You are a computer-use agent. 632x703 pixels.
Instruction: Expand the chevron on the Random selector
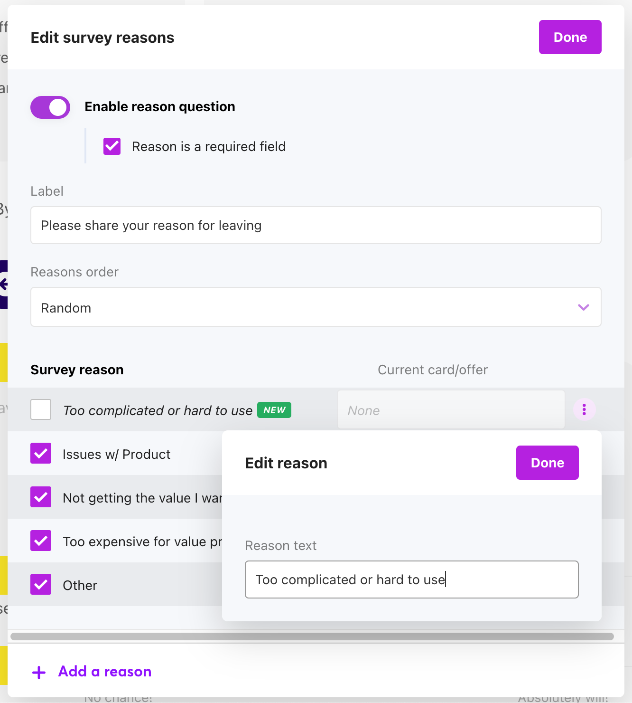pos(583,307)
